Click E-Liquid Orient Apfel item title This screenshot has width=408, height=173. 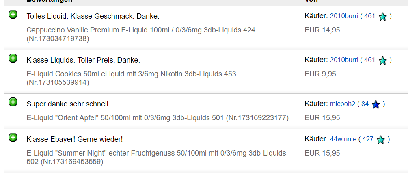tap(158, 118)
